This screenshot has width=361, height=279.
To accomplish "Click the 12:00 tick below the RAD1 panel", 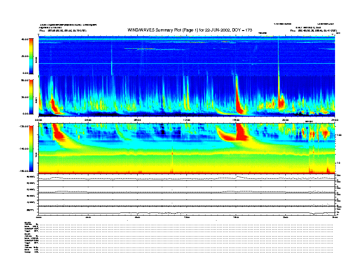I will click(x=187, y=120).
